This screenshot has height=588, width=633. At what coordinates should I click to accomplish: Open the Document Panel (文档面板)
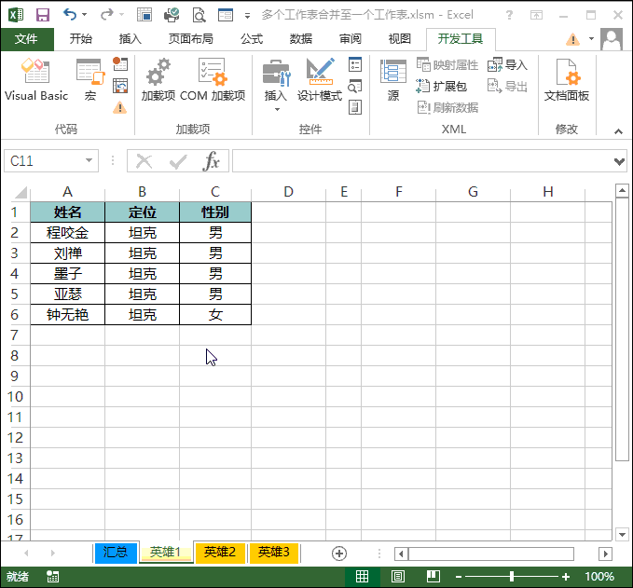[x=567, y=79]
